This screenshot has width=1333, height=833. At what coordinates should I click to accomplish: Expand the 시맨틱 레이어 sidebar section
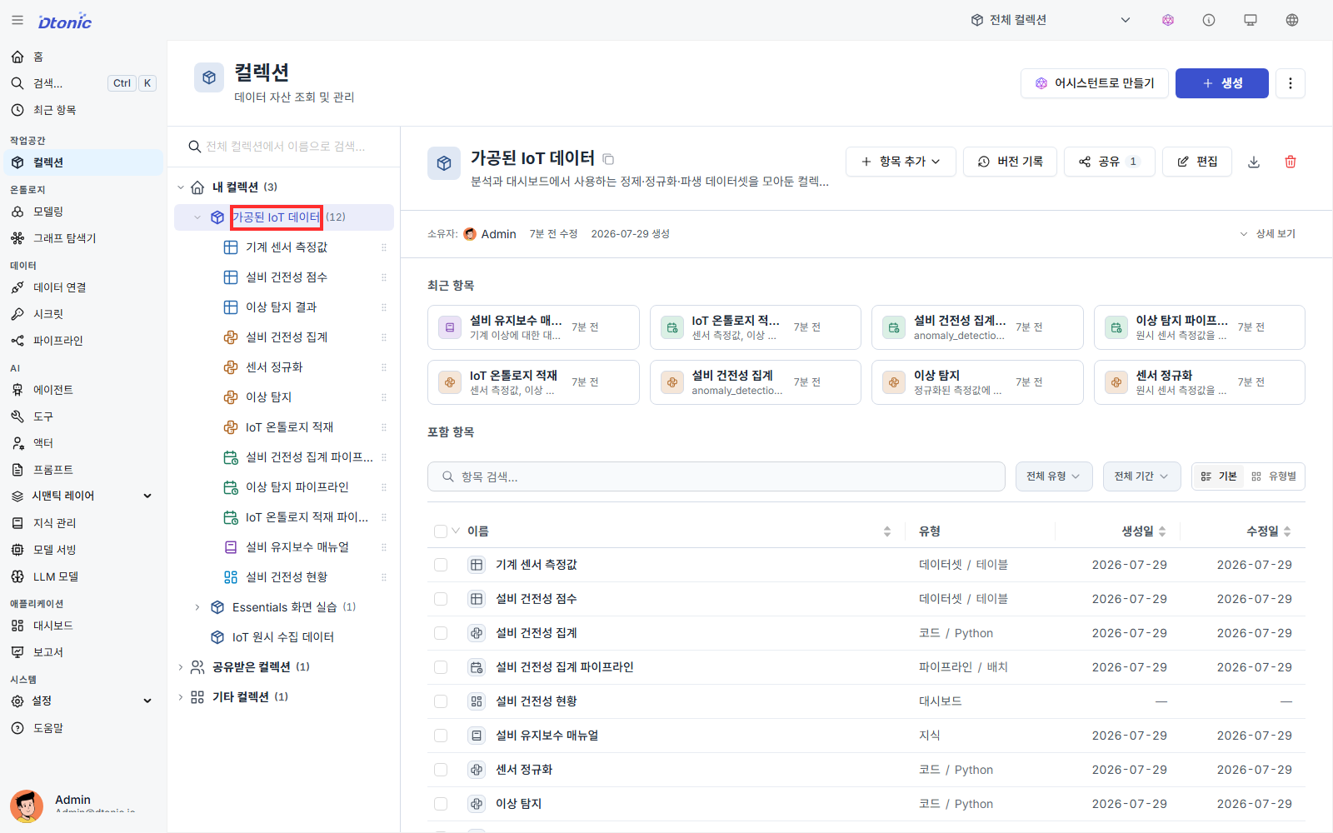click(x=82, y=496)
